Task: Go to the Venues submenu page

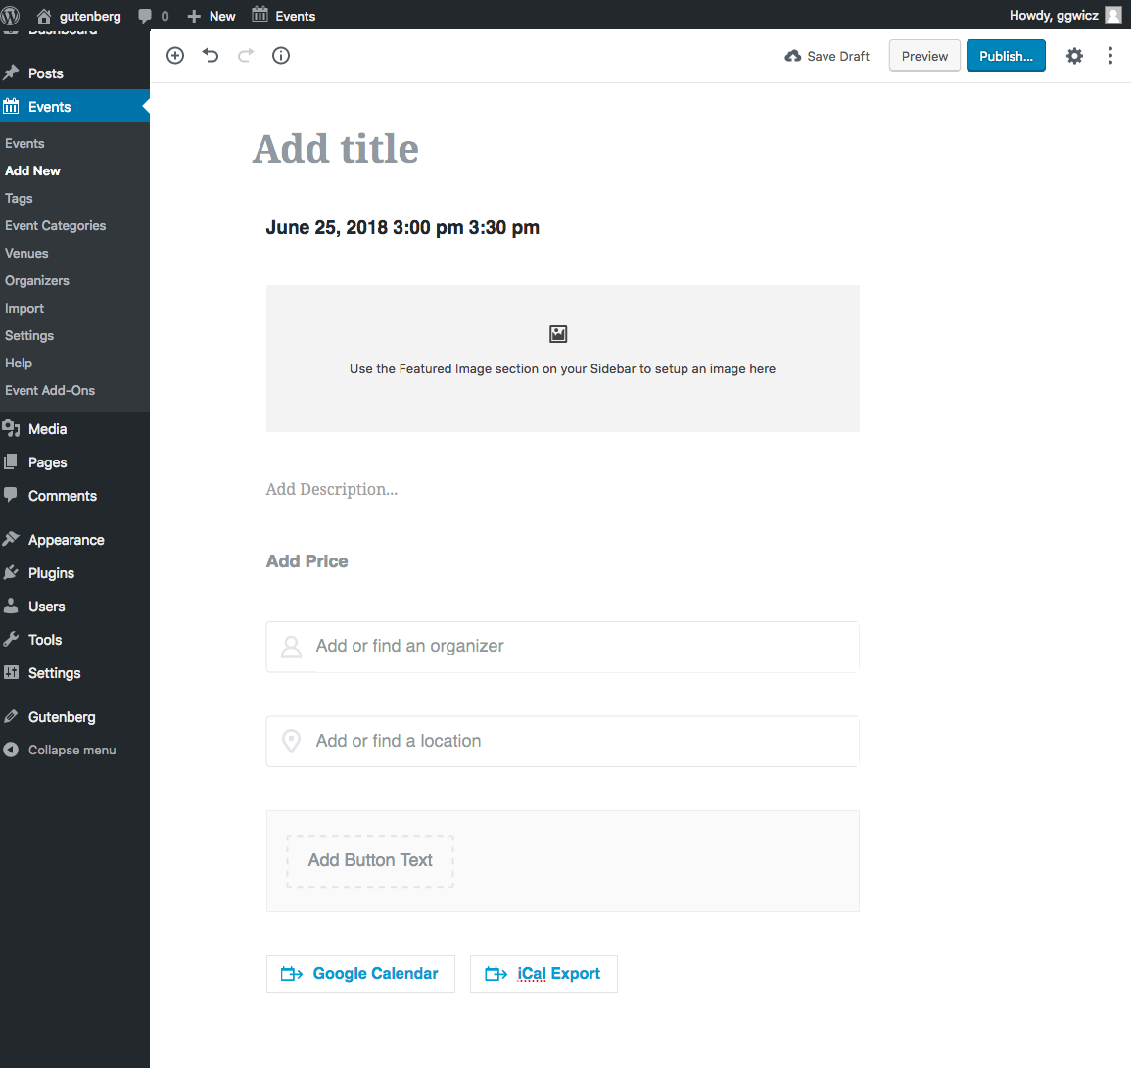Action: click(x=26, y=253)
